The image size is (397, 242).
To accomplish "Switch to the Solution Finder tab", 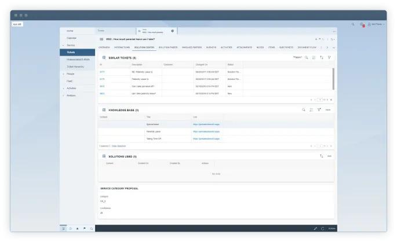I will point(168,47).
